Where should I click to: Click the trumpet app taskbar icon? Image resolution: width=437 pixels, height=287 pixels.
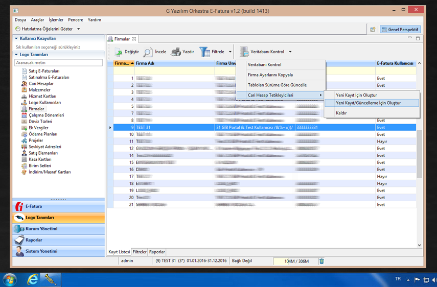click(51, 279)
